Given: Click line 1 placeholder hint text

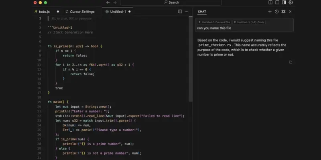Looking at the screenshot, I should (71, 18).
